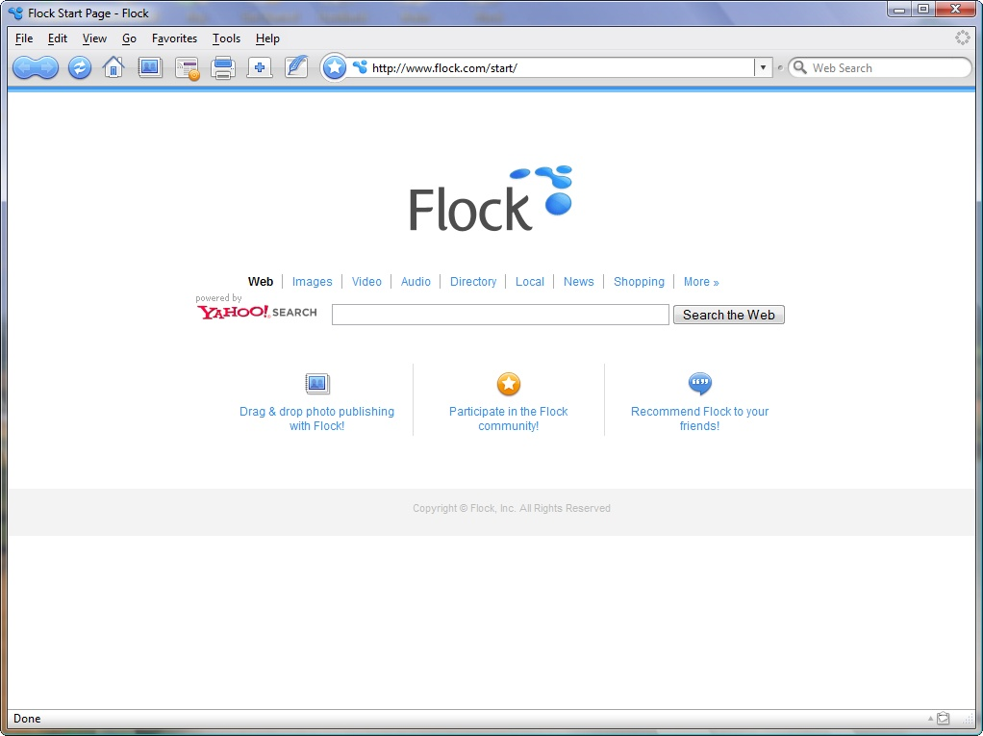This screenshot has height=736, width=983.
Task: Close the Flock window
Action: 955,10
